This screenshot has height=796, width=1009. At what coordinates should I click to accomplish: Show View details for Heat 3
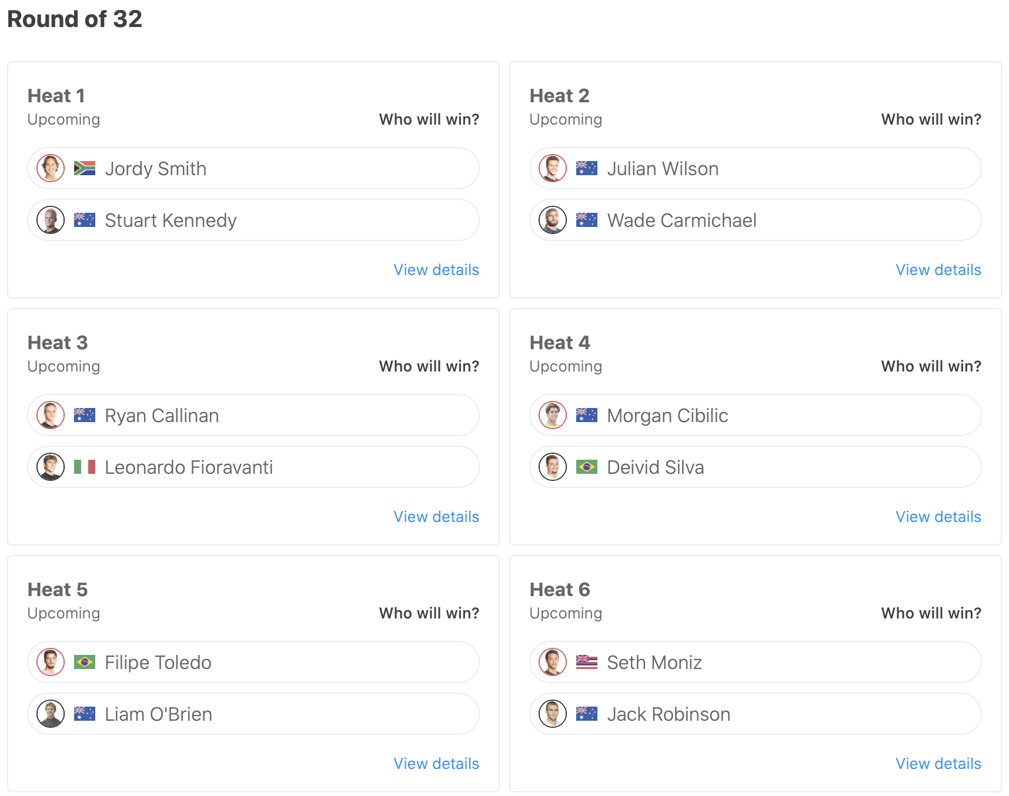pos(436,517)
